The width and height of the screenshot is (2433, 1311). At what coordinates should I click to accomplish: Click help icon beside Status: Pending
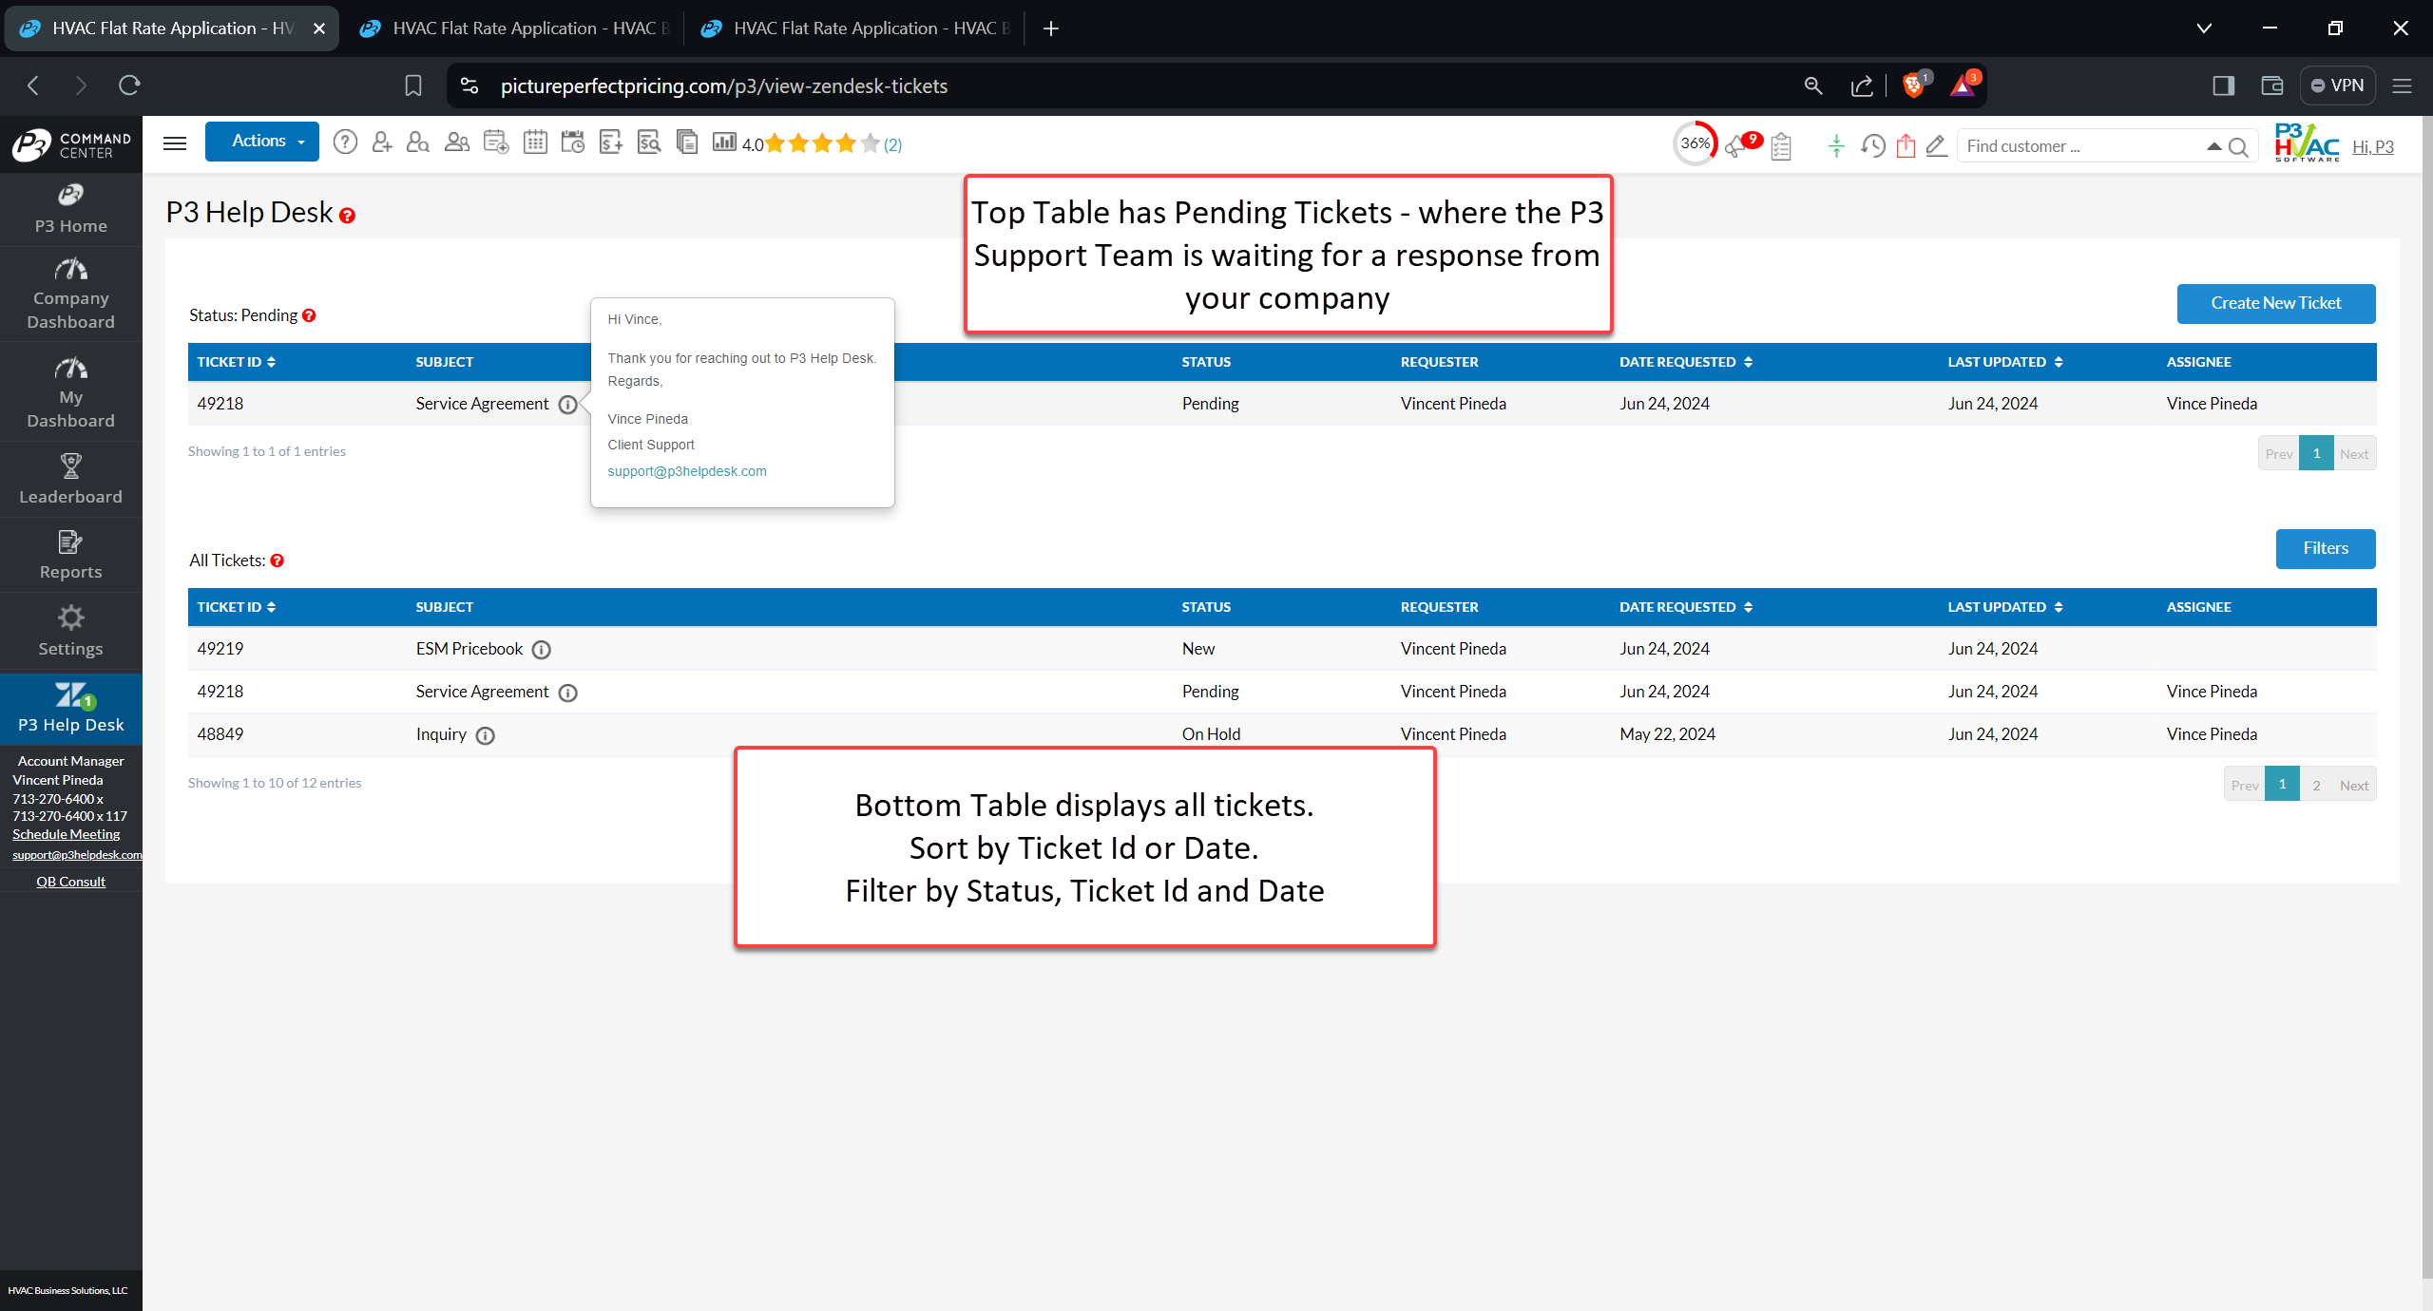pos(309,315)
